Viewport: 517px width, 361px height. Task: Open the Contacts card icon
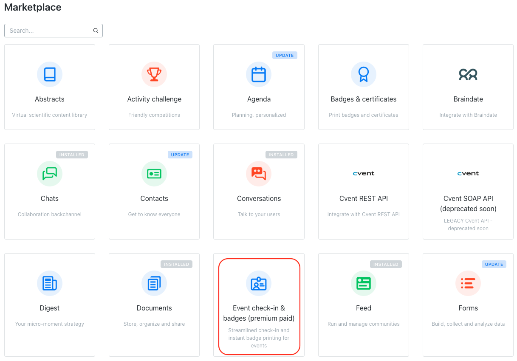tap(154, 173)
